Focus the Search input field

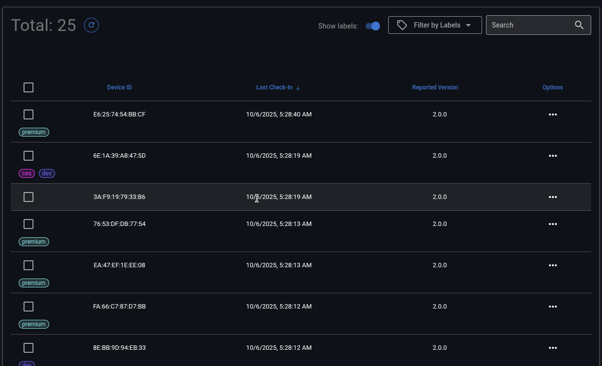tap(528, 25)
